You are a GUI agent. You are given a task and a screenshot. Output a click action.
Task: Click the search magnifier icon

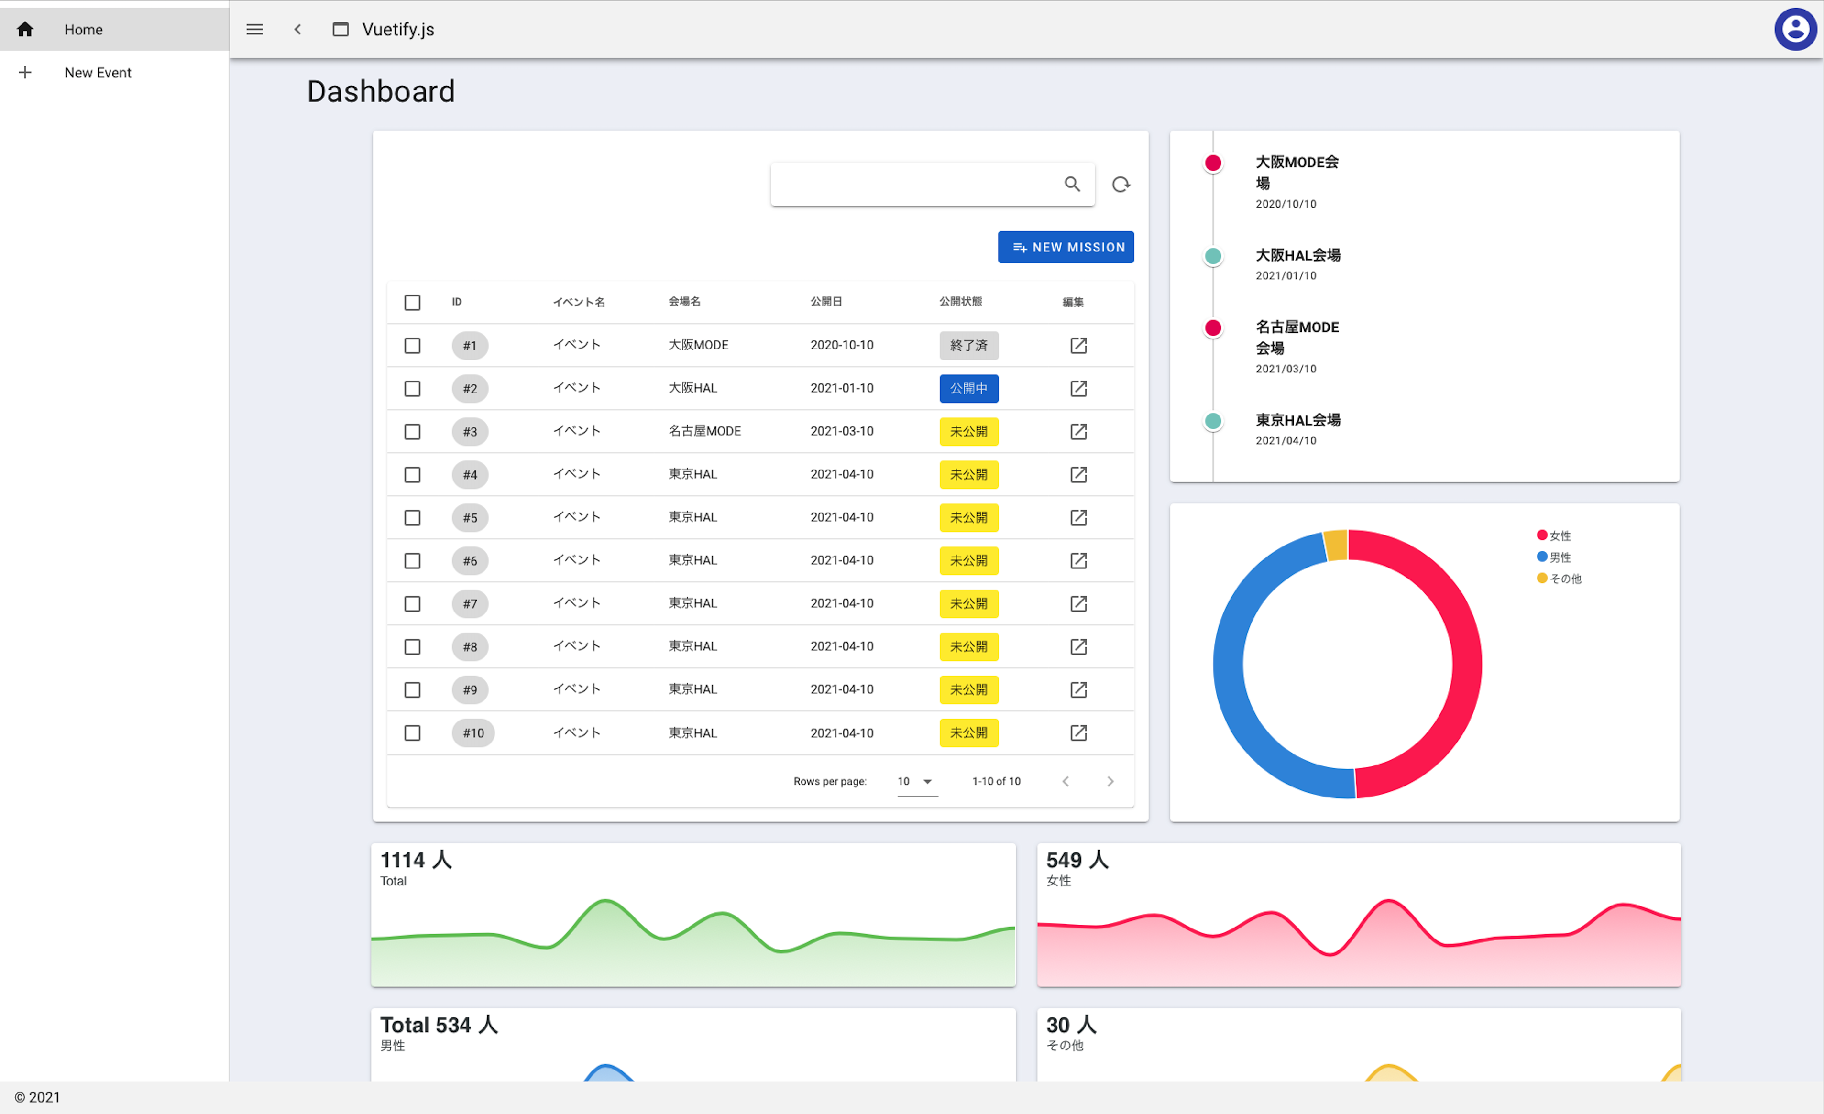click(x=1072, y=184)
